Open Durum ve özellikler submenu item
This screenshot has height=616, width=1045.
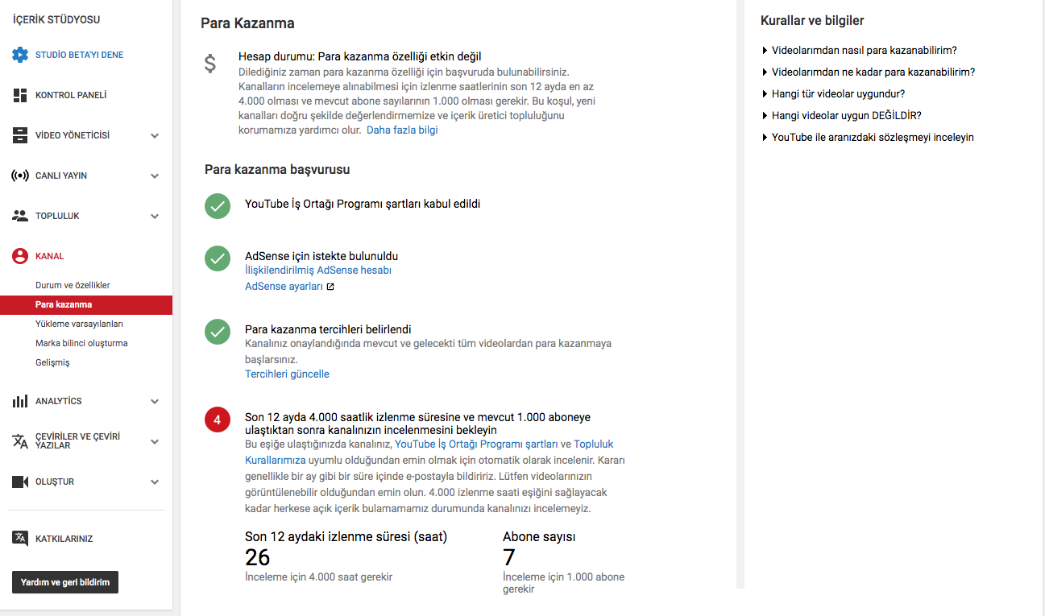(x=73, y=285)
